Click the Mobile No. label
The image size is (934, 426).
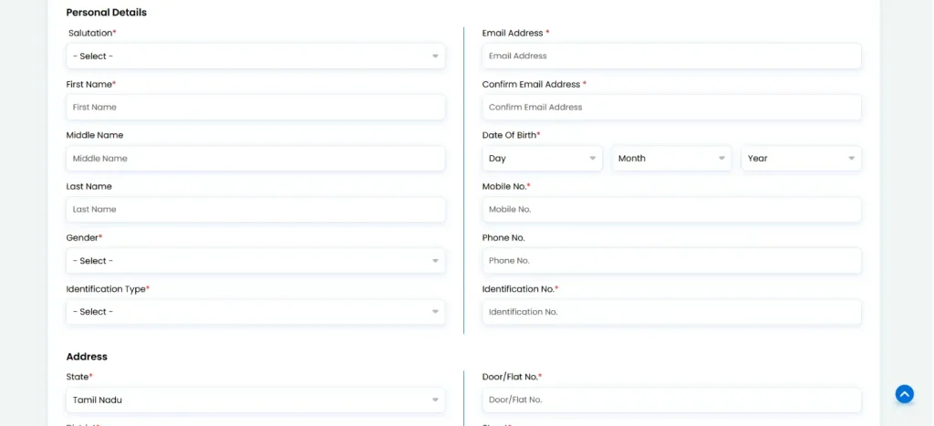point(506,186)
